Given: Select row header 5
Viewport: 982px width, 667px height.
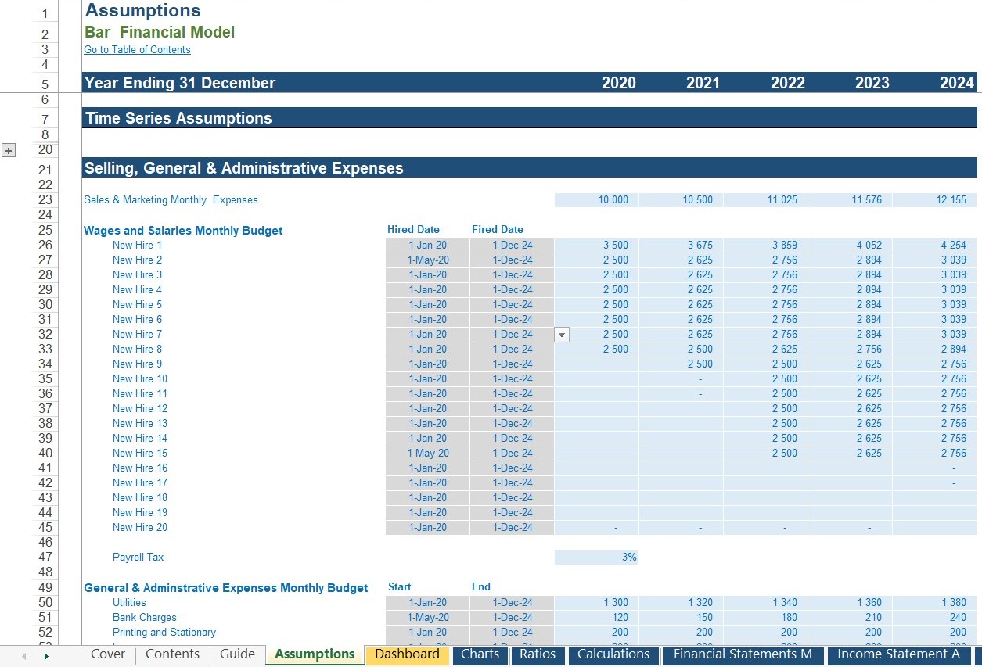Looking at the screenshot, I should [x=45, y=84].
